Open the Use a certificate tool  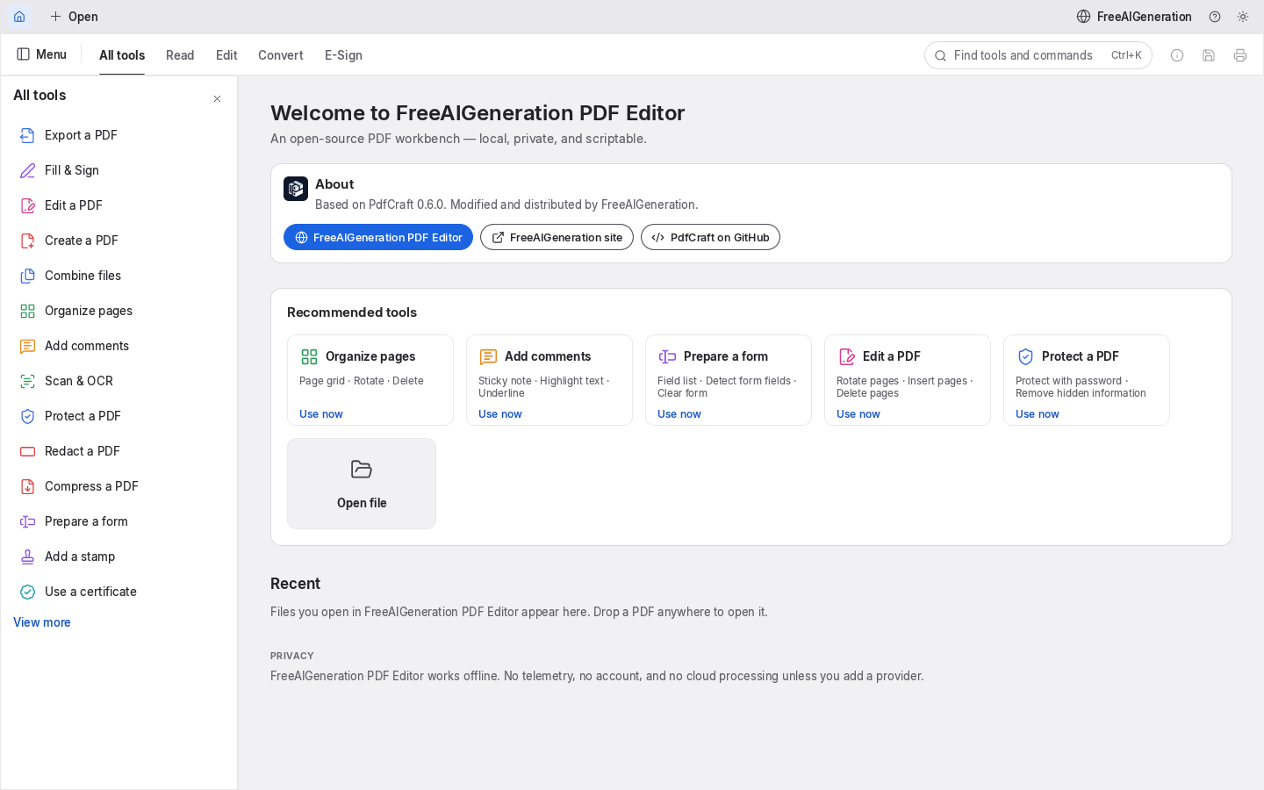[118, 592]
